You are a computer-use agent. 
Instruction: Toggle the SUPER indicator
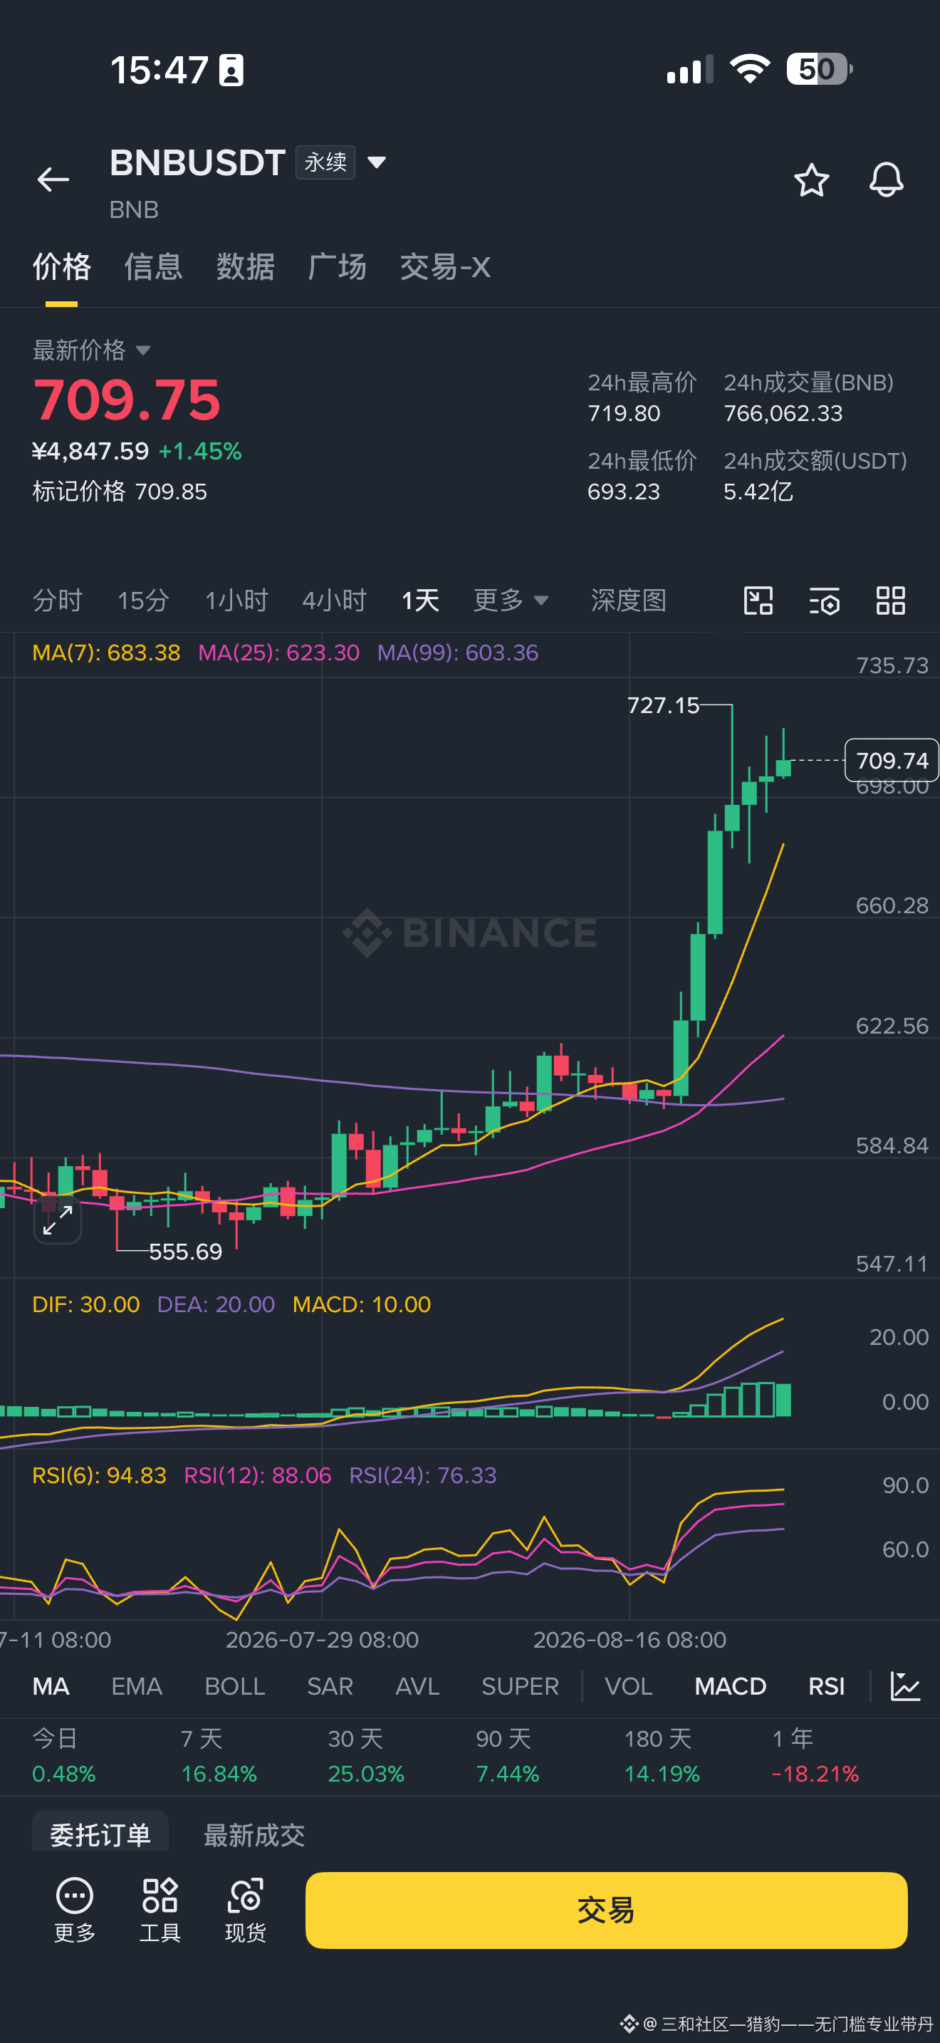[520, 1686]
